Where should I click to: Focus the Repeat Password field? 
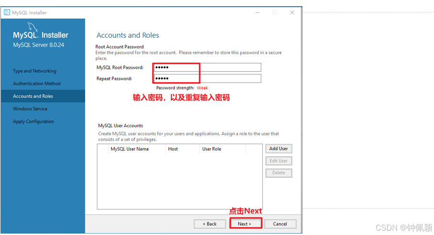(x=207, y=78)
